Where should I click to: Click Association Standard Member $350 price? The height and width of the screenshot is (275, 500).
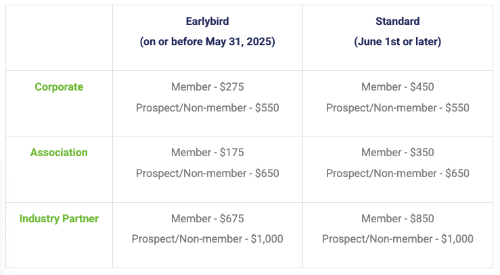click(x=397, y=153)
